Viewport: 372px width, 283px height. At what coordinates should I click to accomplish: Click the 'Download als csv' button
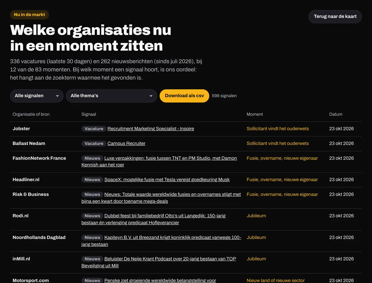pos(184,96)
